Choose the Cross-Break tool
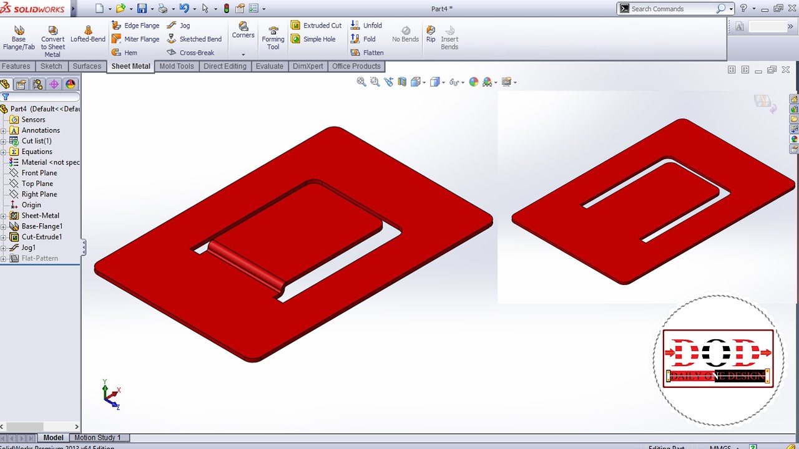 (x=190, y=53)
